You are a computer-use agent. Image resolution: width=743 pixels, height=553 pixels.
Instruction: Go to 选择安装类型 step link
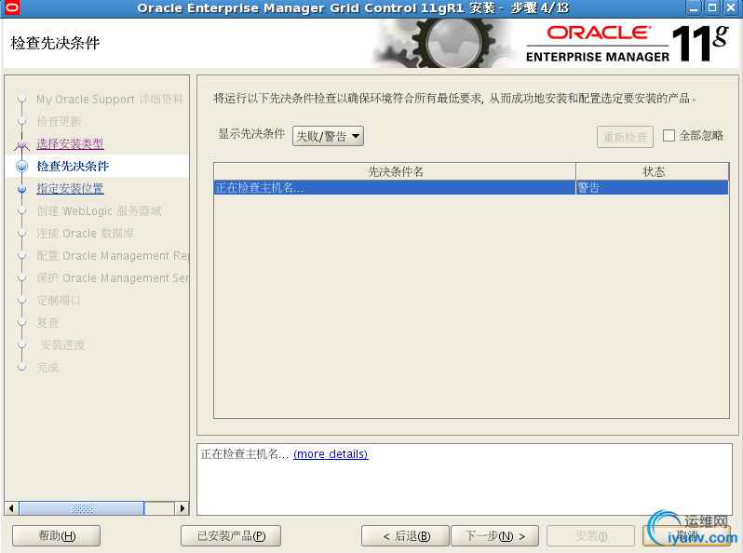click(70, 143)
